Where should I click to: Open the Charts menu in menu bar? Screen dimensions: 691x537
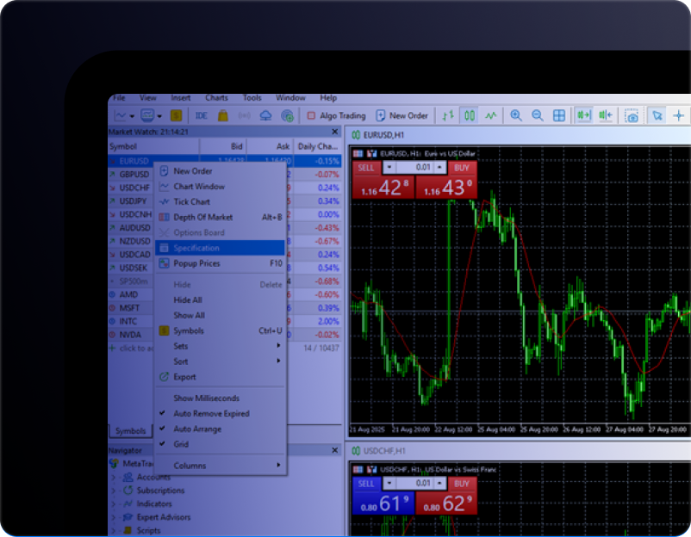216,98
